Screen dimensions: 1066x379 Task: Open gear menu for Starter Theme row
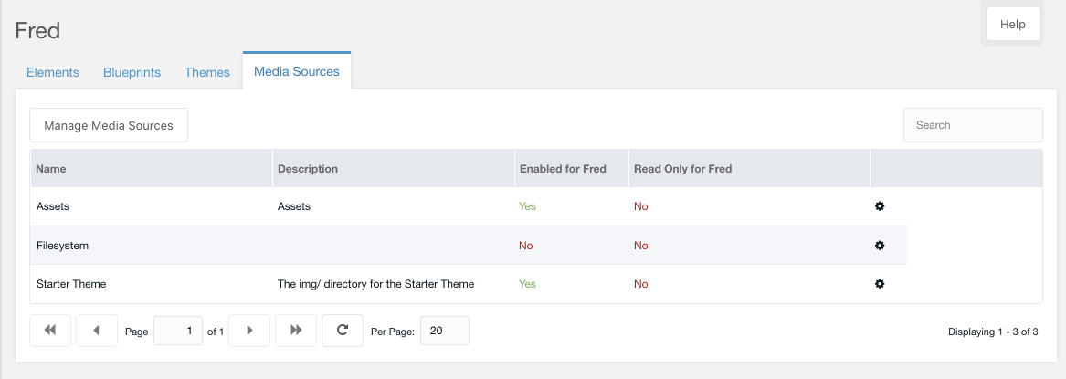[x=879, y=284]
